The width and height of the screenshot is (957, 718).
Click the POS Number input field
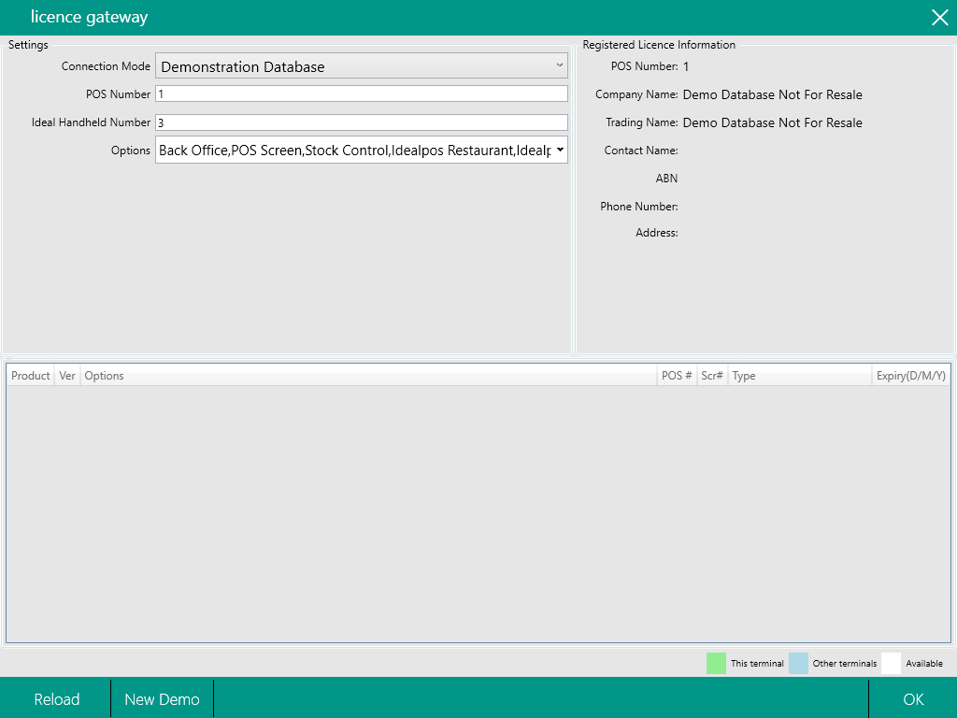pos(362,93)
